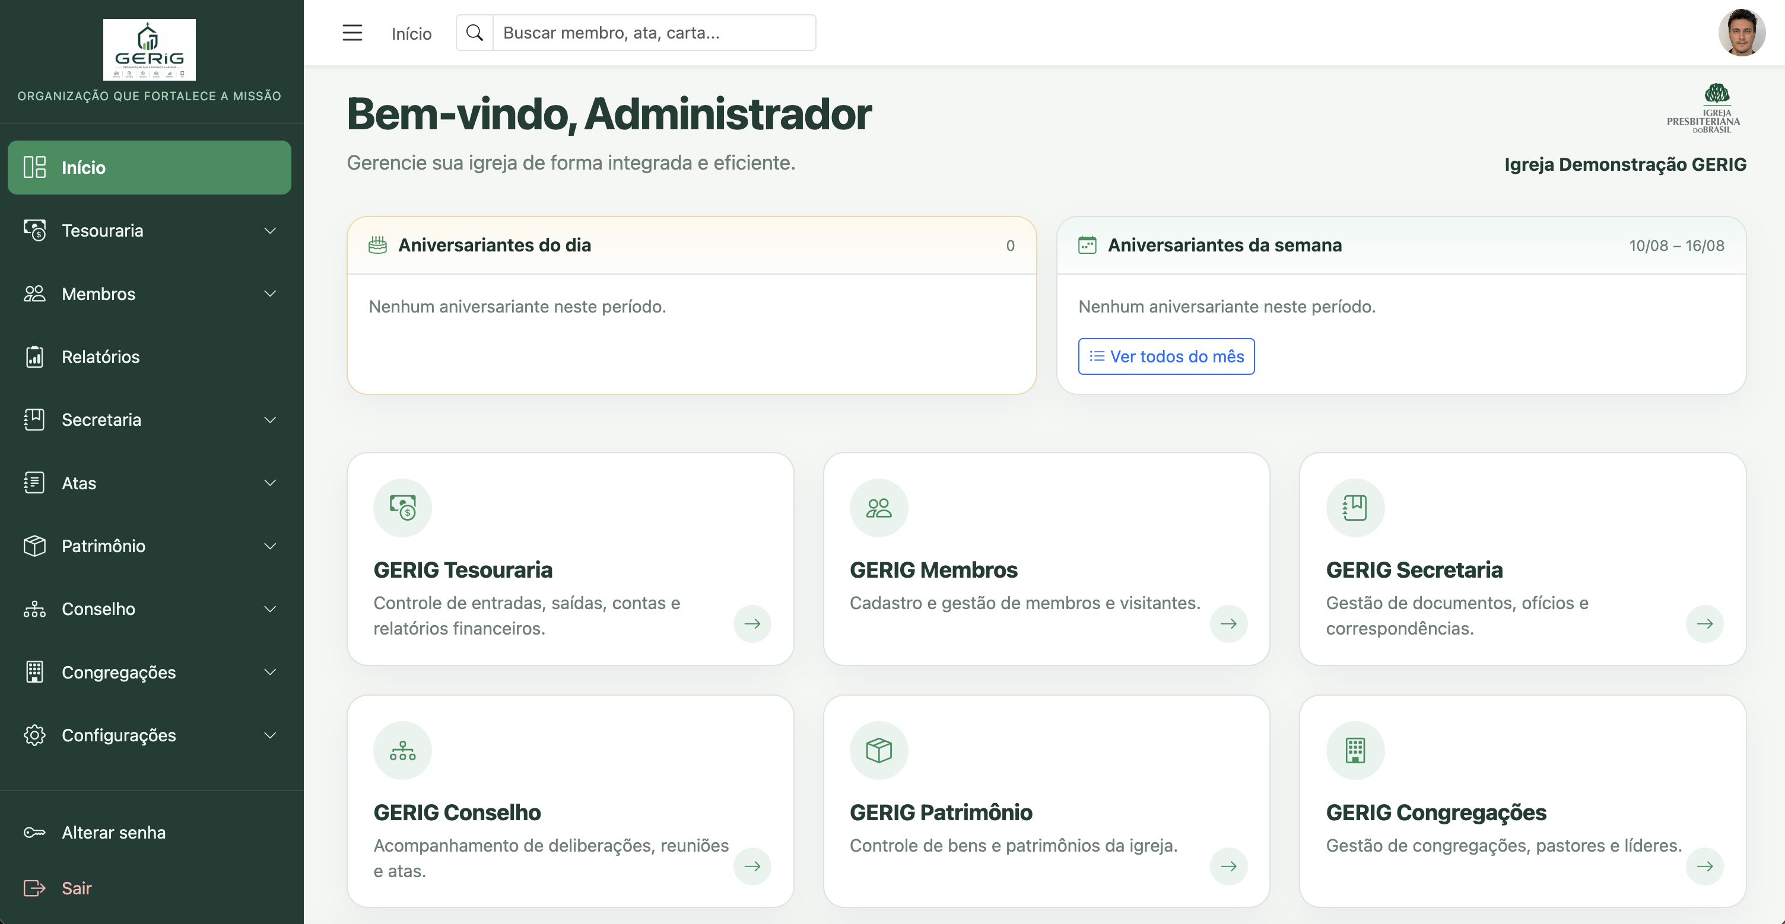The width and height of the screenshot is (1785, 924).
Task: Open the Relatórios sidebar menu item
Action: click(x=149, y=356)
